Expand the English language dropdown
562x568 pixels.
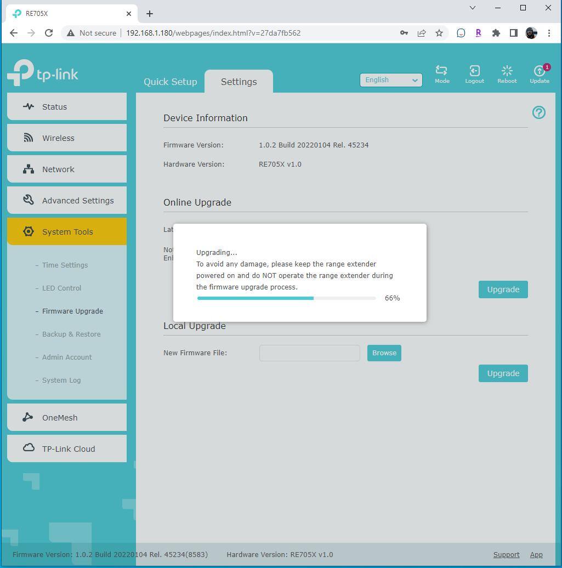[x=390, y=80]
